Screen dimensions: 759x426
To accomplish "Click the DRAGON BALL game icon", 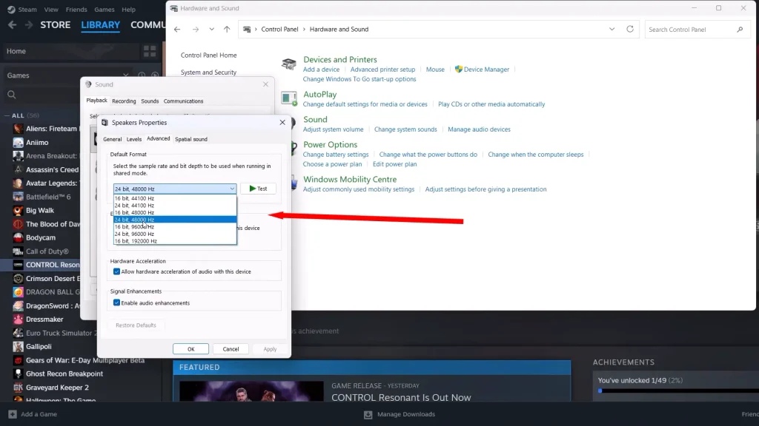I will click(x=18, y=292).
